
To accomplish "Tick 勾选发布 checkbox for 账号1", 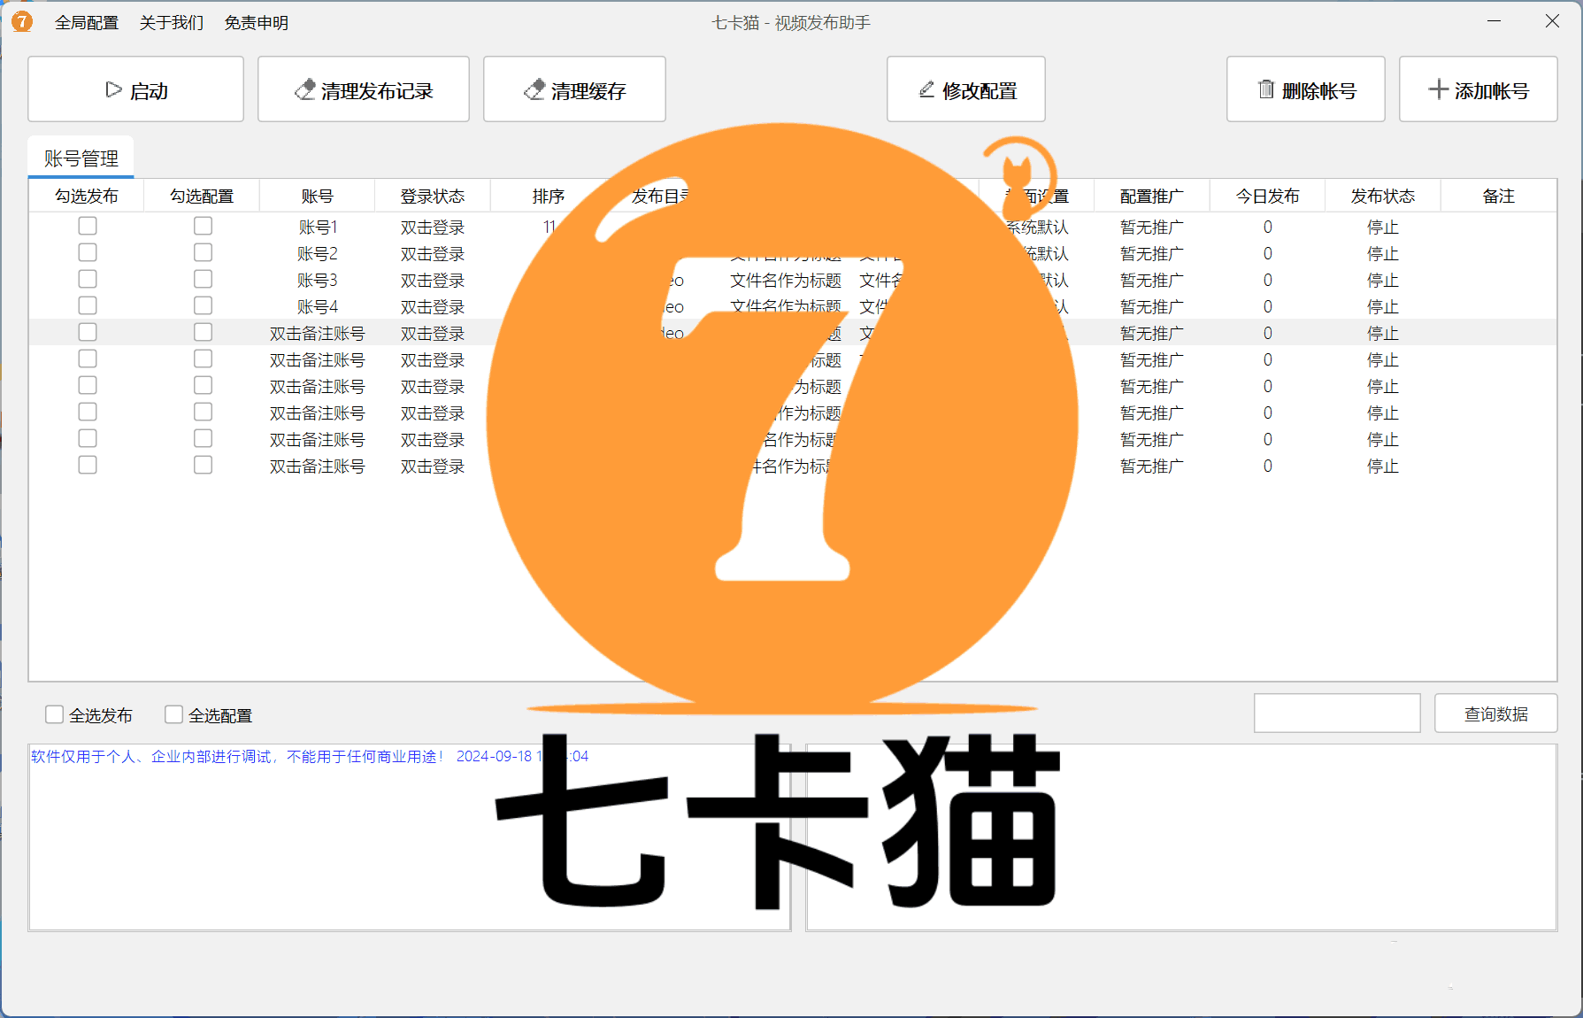I will (x=88, y=227).
